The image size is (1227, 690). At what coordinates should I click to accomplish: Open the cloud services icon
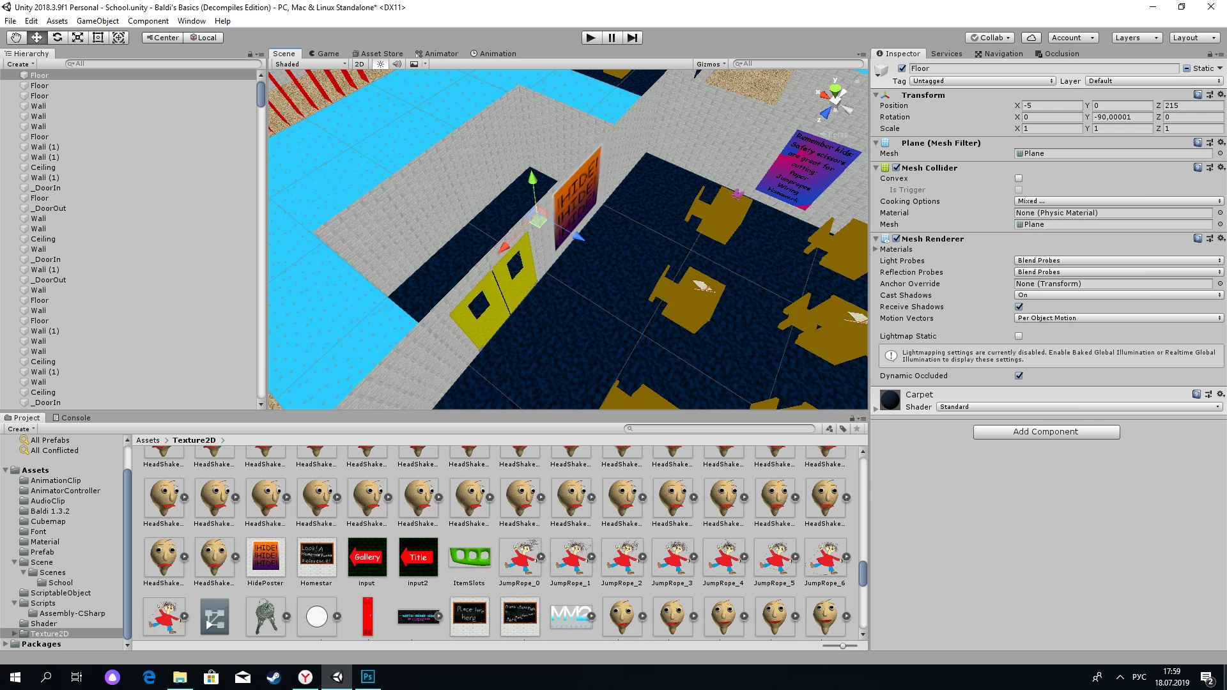pyautogui.click(x=1031, y=38)
